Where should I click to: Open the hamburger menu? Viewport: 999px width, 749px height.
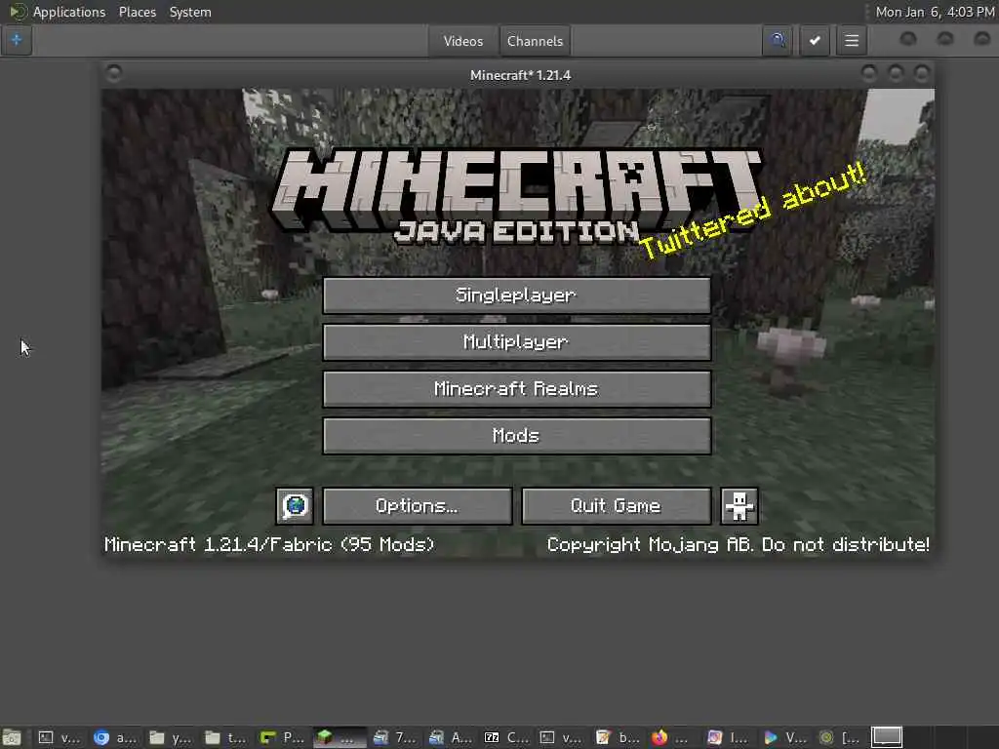coord(851,41)
